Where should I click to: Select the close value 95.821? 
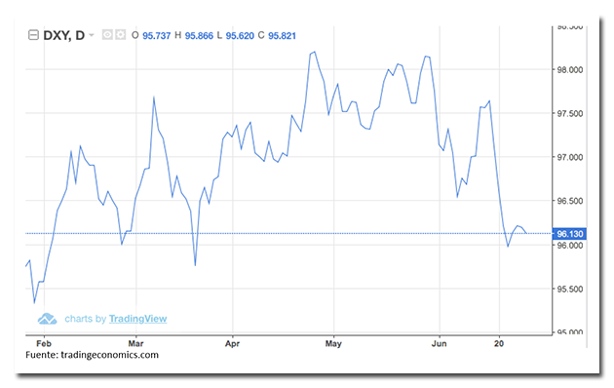coord(282,36)
